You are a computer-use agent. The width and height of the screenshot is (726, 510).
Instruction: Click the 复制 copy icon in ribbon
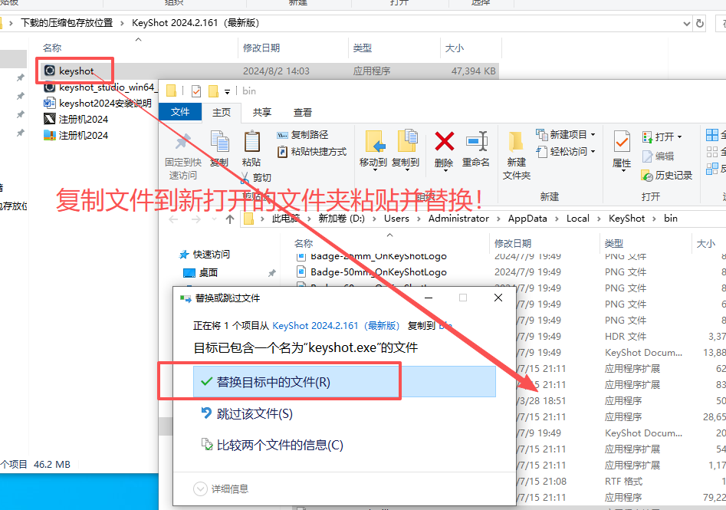(x=219, y=141)
